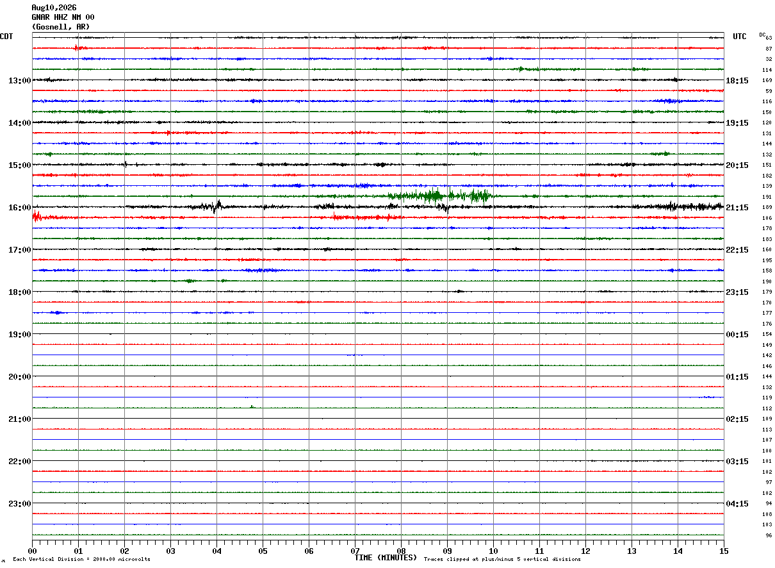Click the Aug10,2026 date label

(x=54, y=8)
